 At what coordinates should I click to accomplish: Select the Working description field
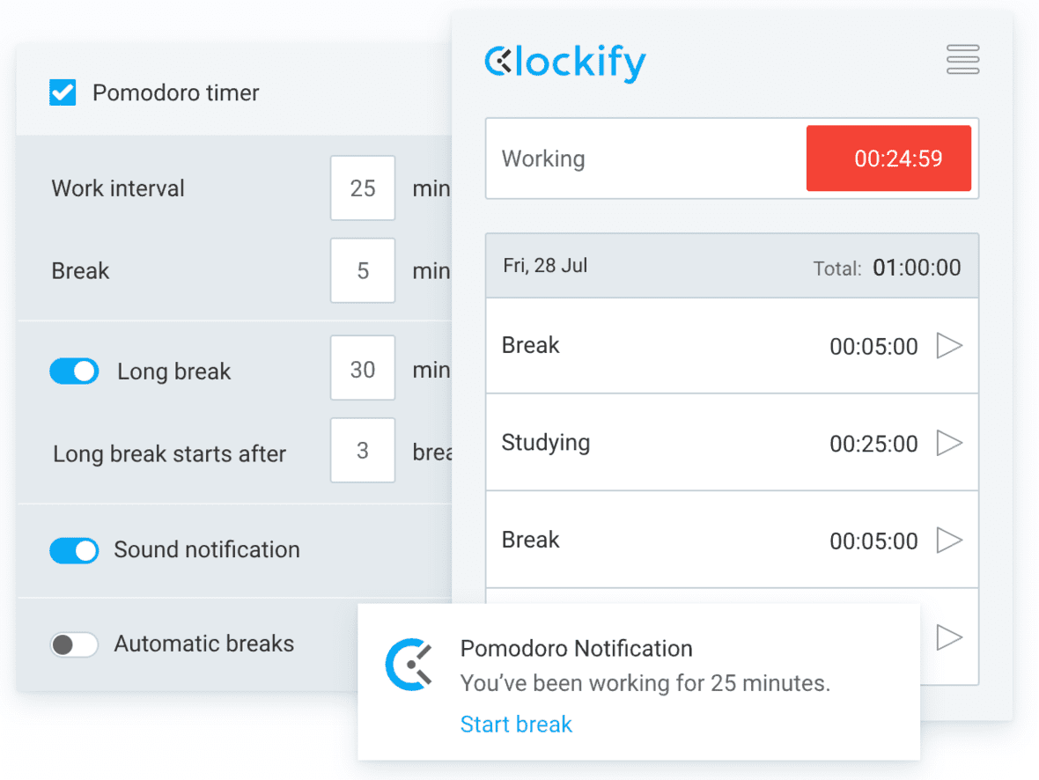[x=616, y=158]
